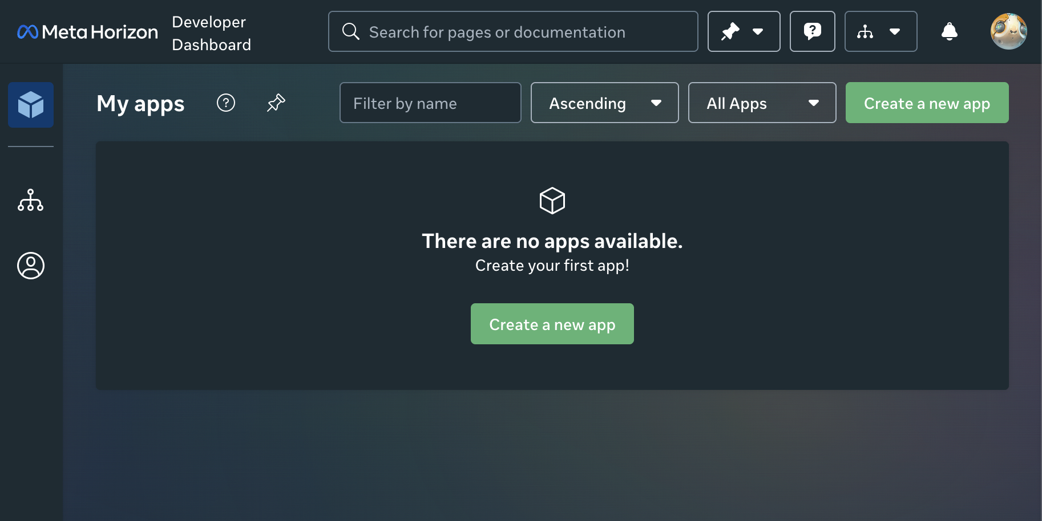Select the organization hierarchy icon in sidebar

(30, 201)
